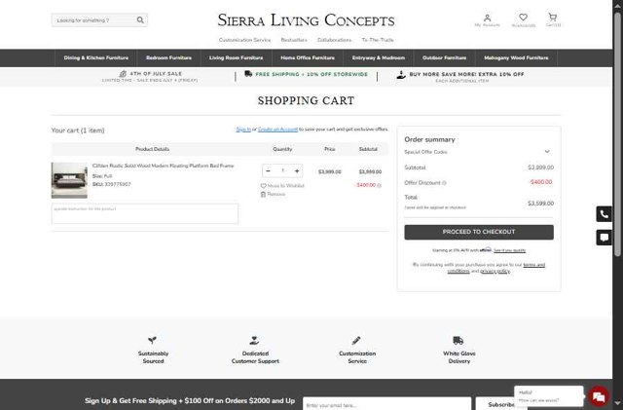This screenshot has height=410, width=623.
Task: Click the search magnifier icon
Action: pyautogui.click(x=140, y=19)
